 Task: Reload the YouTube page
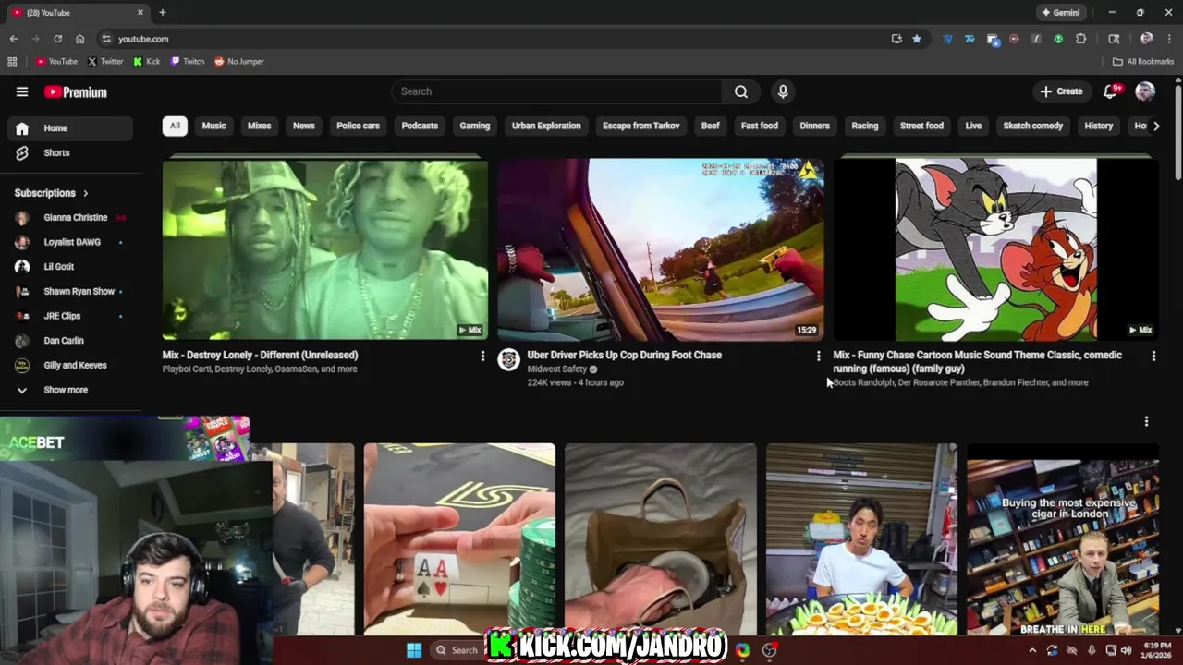coord(57,39)
